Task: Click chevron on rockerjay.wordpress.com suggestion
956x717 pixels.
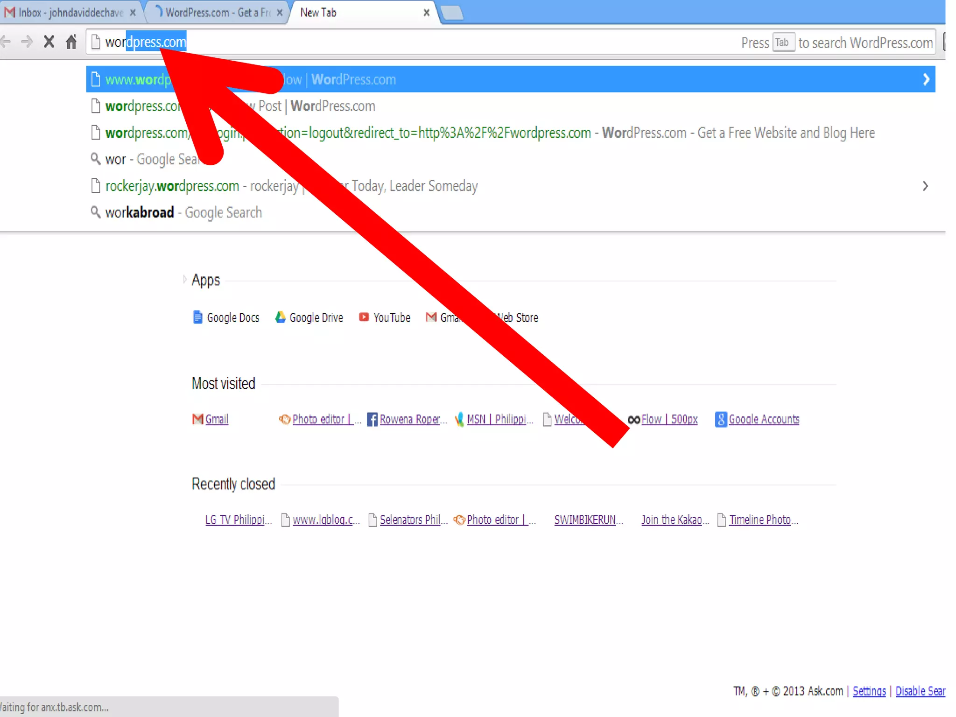Action: point(925,186)
